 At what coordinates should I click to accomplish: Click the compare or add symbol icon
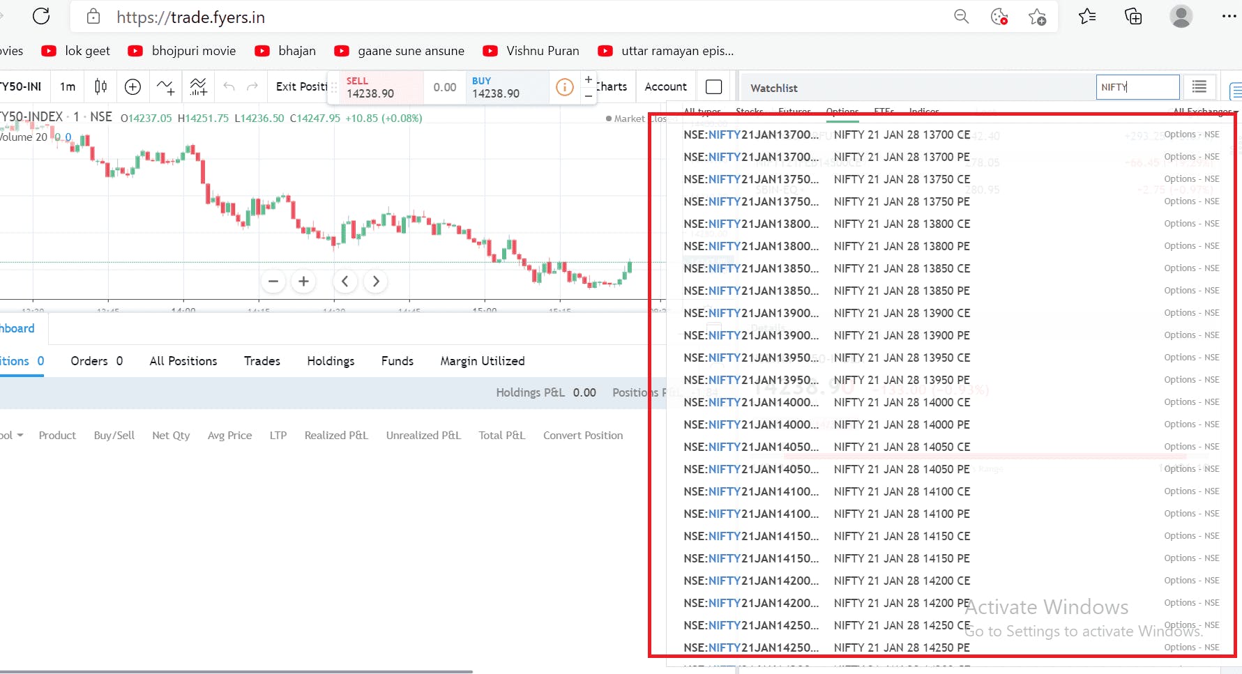132,86
